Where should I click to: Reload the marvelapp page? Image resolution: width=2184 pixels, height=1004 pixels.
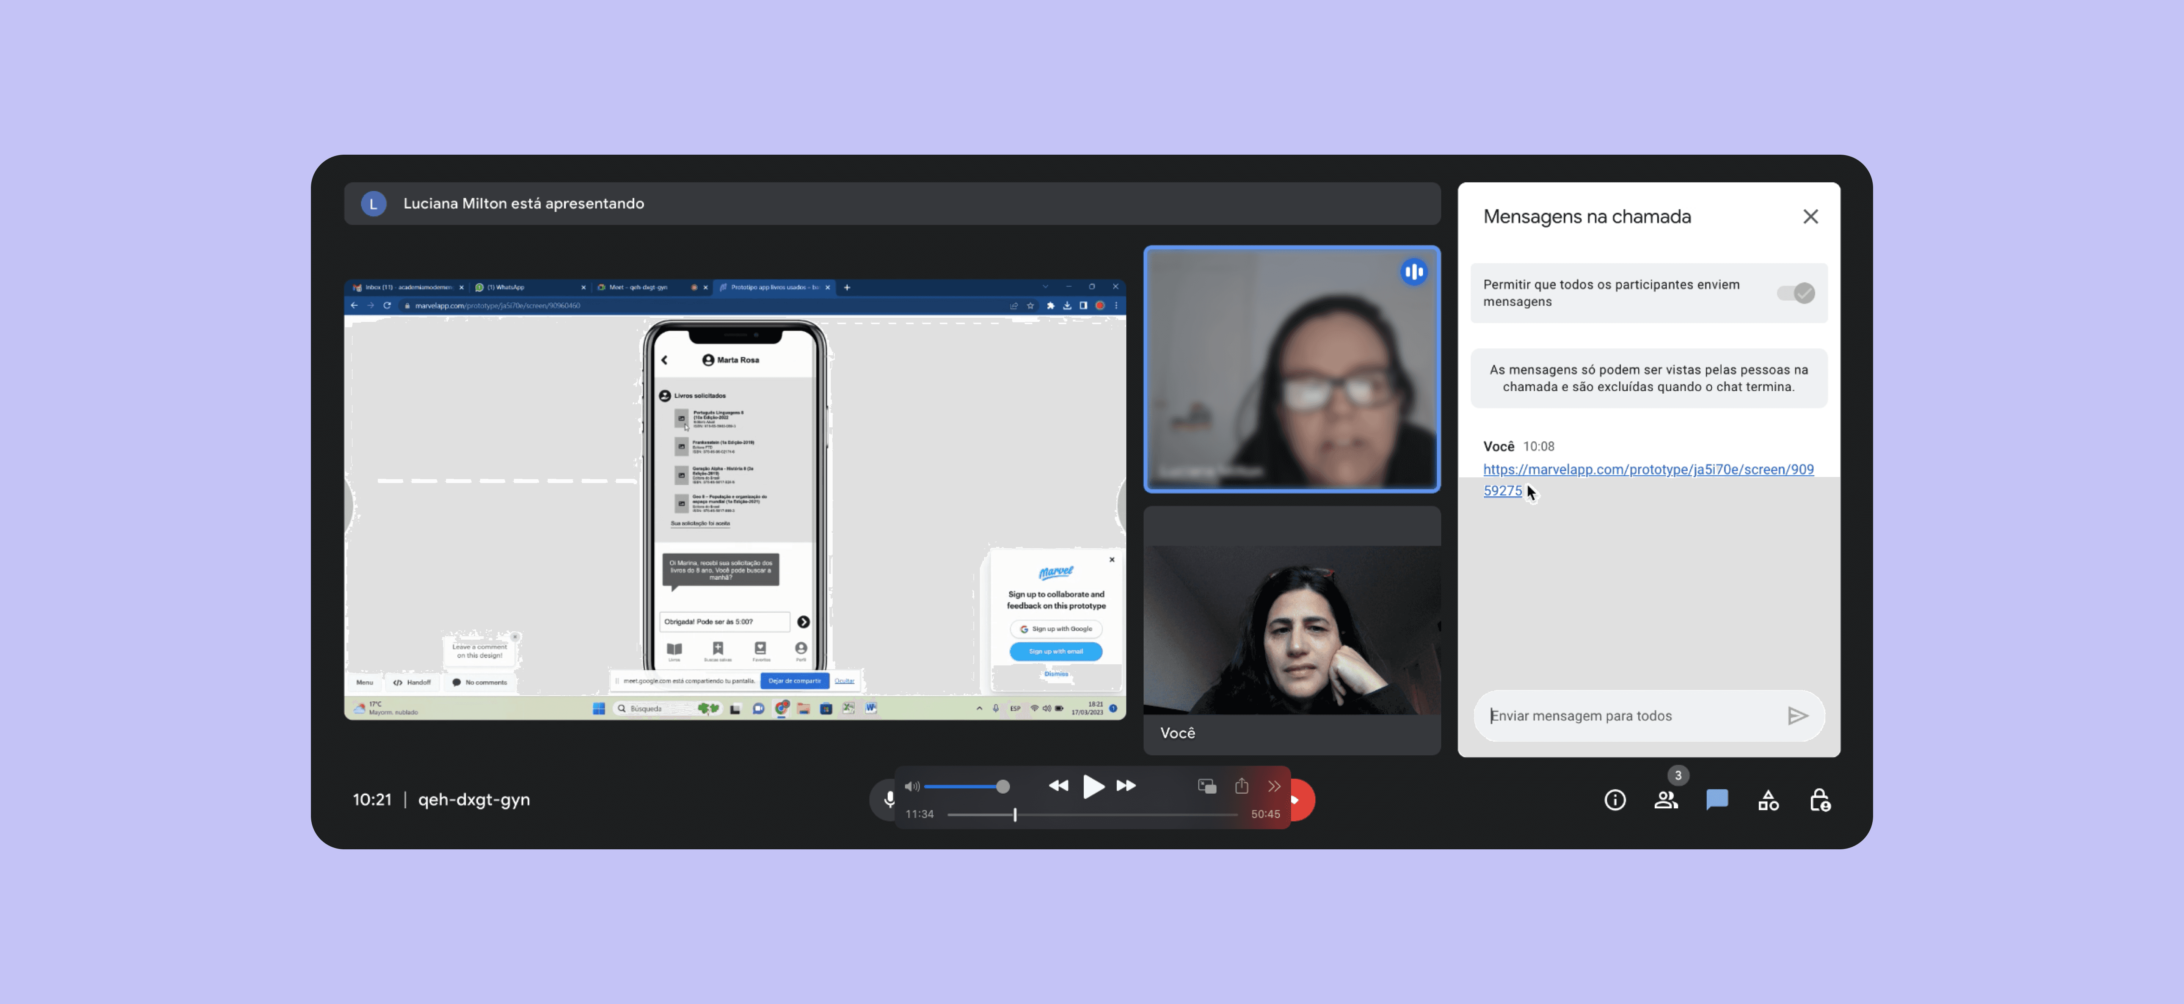[x=387, y=305]
